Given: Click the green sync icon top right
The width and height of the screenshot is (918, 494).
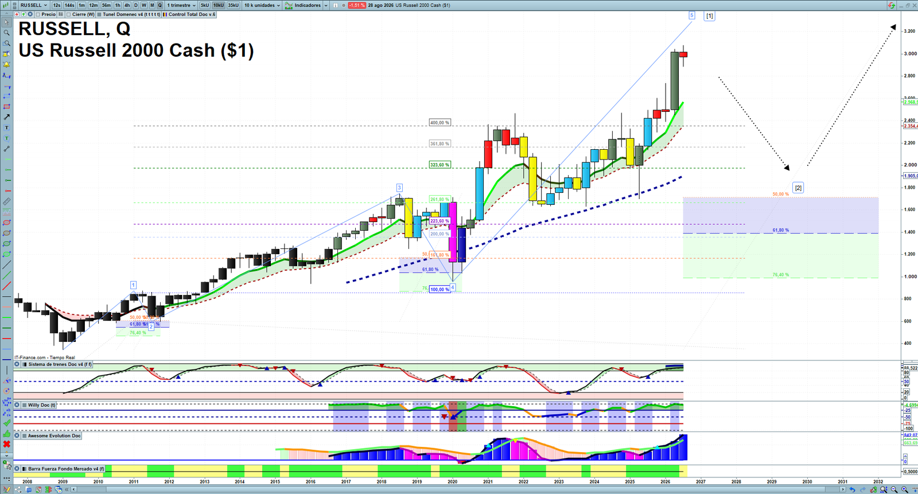Looking at the screenshot, I should (x=892, y=5).
